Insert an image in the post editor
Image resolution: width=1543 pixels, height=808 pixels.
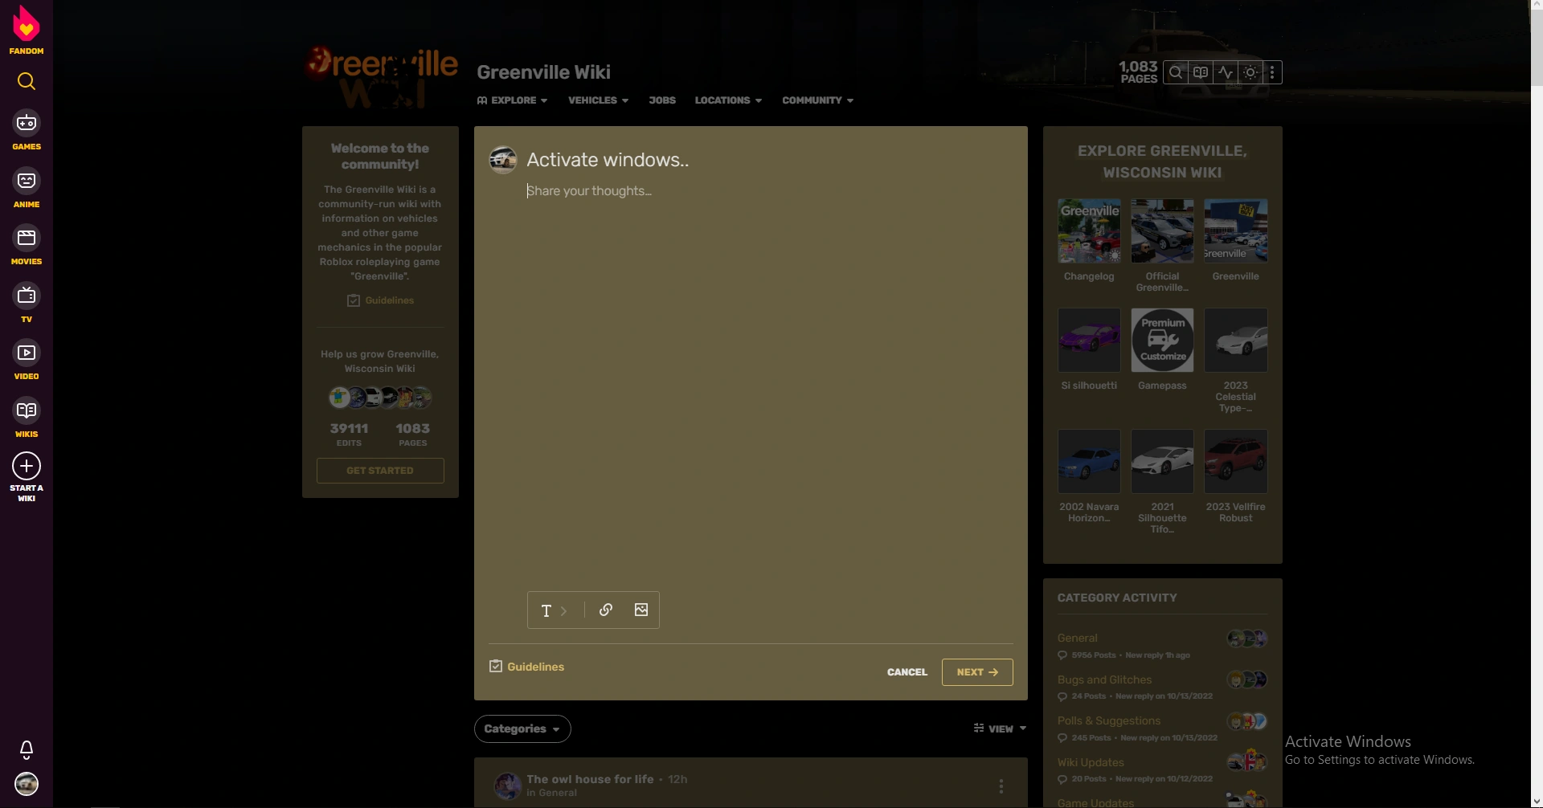pyautogui.click(x=641, y=610)
